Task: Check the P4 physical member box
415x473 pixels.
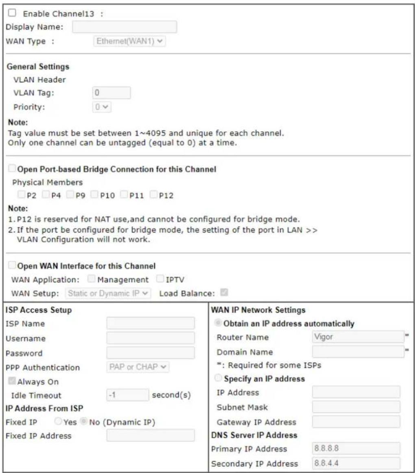Action: pyautogui.click(x=46, y=194)
